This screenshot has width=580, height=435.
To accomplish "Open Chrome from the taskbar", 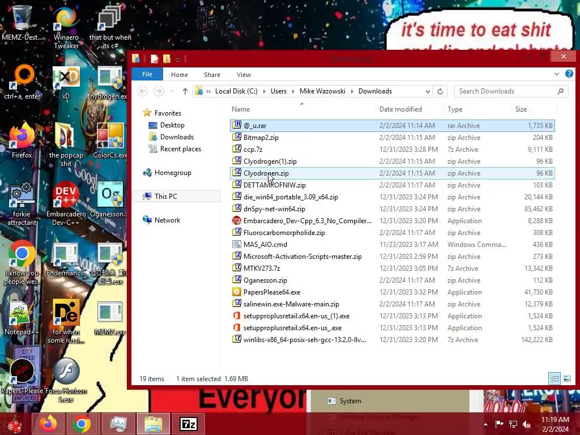I will coord(82,424).
